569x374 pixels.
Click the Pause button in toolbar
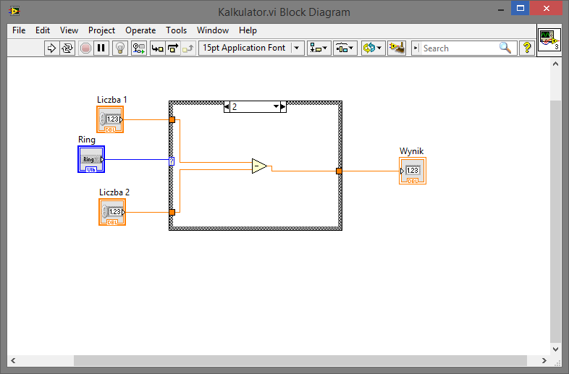pyautogui.click(x=101, y=48)
